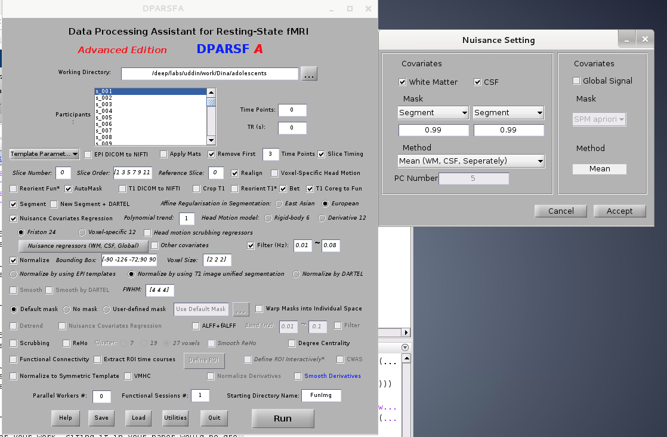This screenshot has height=437, width=667.
Task: Cancel the nuisance settings dialog
Action: tap(561, 211)
